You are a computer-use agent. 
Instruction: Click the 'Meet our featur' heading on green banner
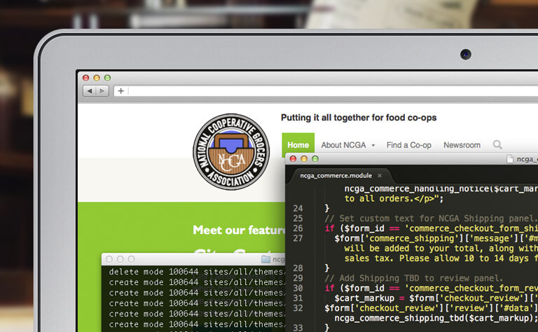click(x=239, y=230)
